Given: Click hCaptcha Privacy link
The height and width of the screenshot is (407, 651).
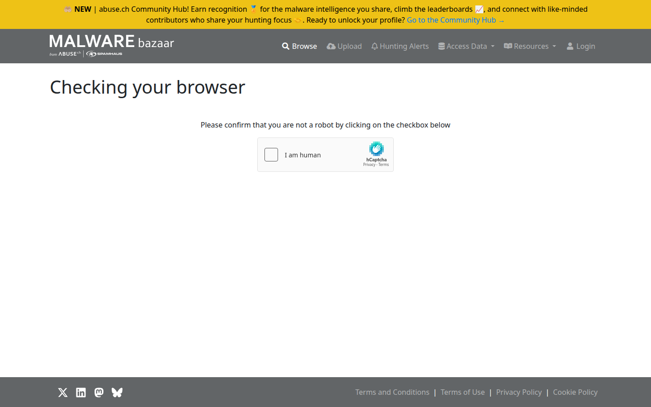Looking at the screenshot, I should pos(369,165).
